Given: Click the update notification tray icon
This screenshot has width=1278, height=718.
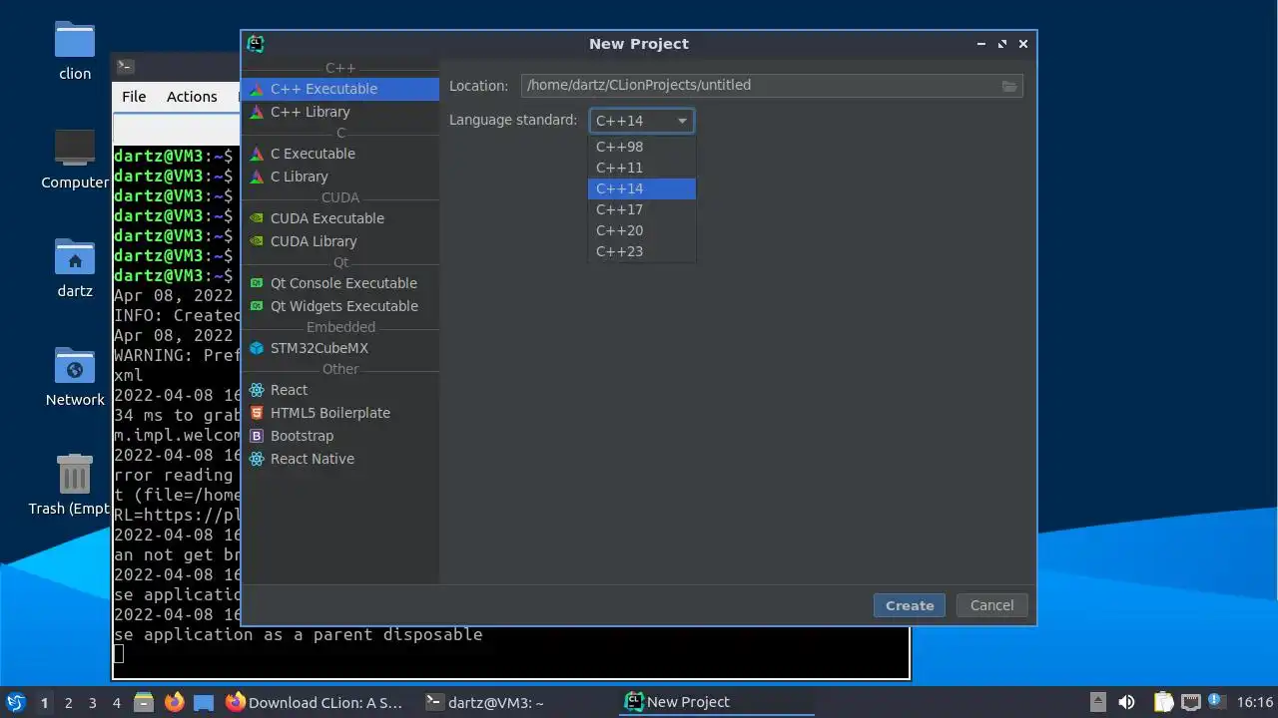Looking at the screenshot, I should click(x=1217, y=702).
